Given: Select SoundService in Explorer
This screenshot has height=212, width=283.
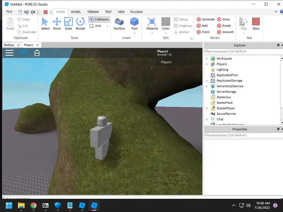Looking at the screenshot, I should tap(226, 114).
